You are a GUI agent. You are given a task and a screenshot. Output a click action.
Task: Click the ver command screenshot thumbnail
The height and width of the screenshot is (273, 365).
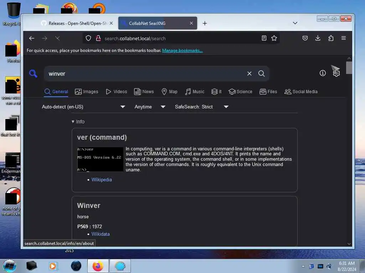coord(100,159)
